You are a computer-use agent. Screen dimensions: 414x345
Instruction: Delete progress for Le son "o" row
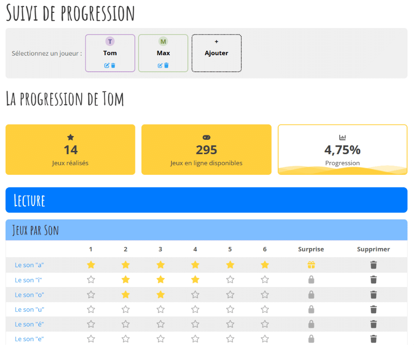[373, 294]
